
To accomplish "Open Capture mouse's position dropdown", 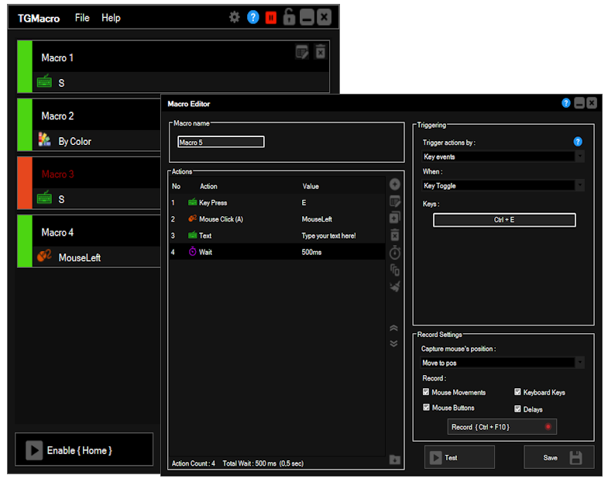I will coord(503,363).
